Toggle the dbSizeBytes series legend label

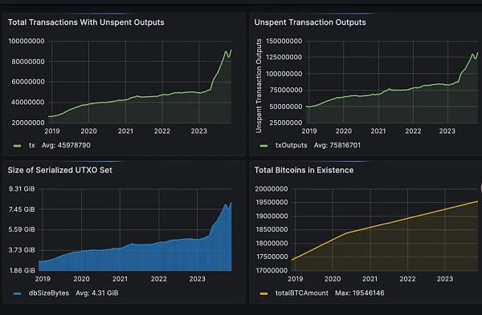coord(49,293)
